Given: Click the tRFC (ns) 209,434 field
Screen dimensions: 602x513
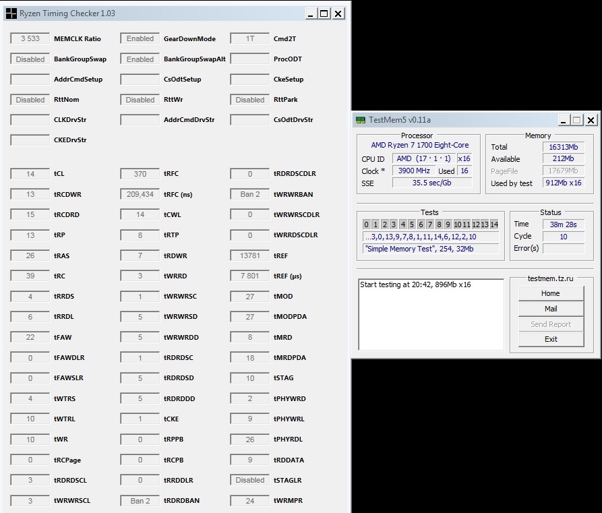Looking at the screenshot, I should pyautogui.click(x=140, y=194).
